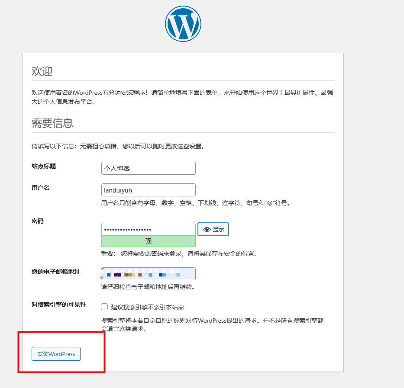Focus the 用户名 field containing landuiyun
This screenshot has height=388, width=404.
pos(149,190)
